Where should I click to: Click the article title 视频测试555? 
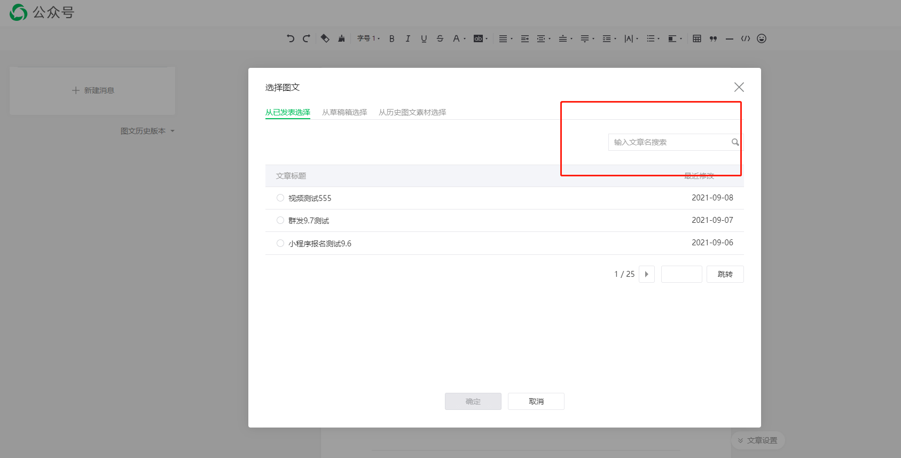pyautogui.click(x=310, y=198)
